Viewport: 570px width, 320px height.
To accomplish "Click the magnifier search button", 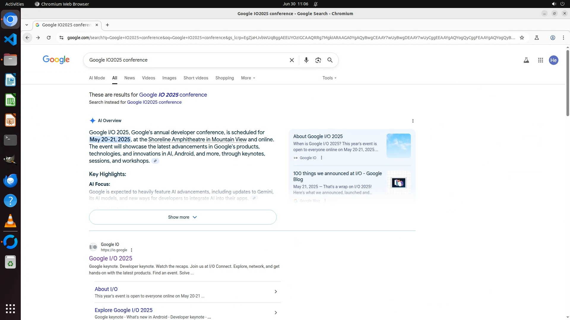I will coord(330,60).
